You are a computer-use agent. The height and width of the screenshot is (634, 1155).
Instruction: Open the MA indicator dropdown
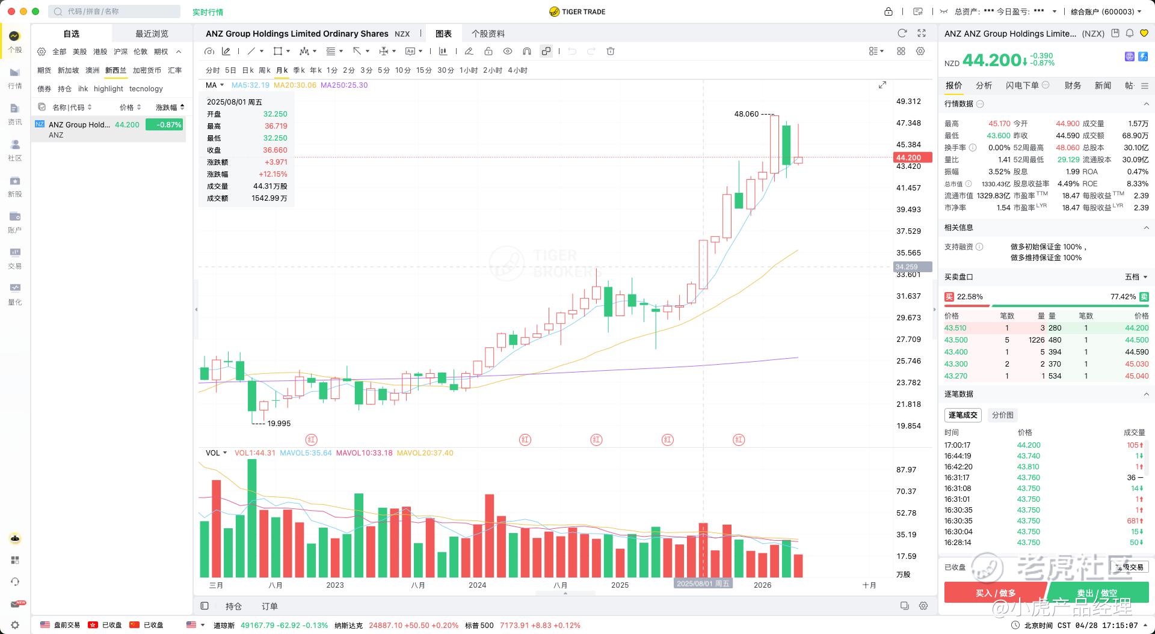pos(215,85)
